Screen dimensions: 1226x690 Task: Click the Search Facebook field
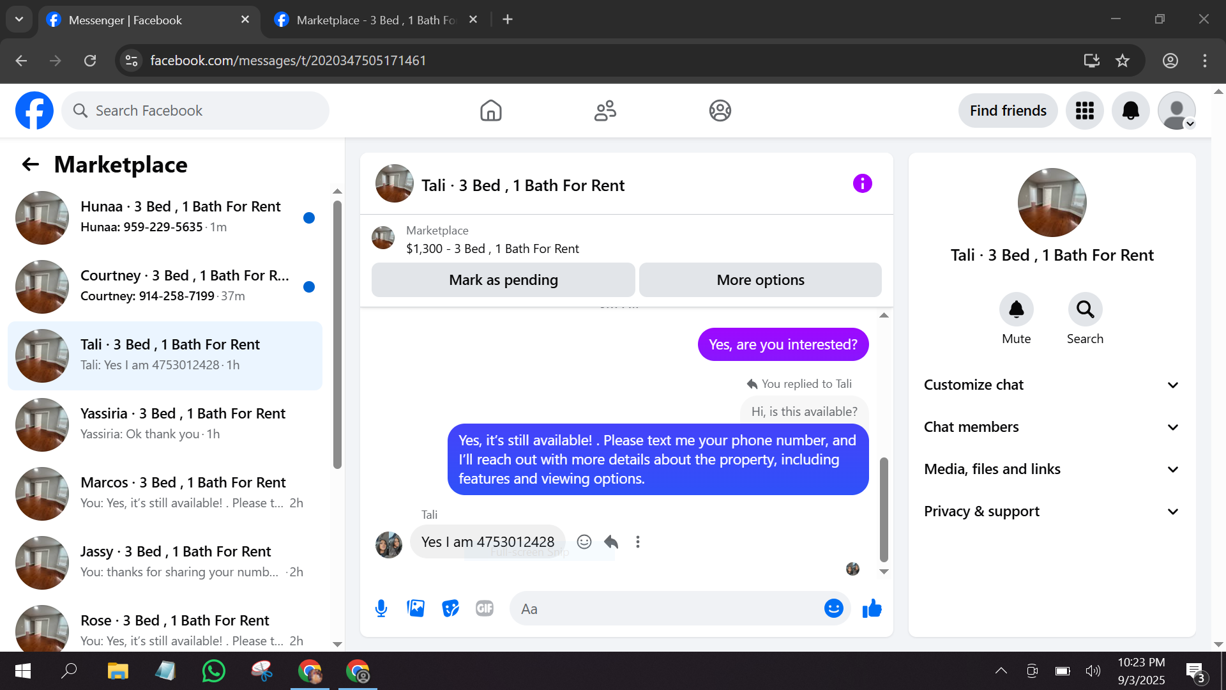point(195,111)
